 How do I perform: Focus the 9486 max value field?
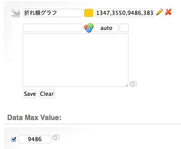[x=35, y=139]
